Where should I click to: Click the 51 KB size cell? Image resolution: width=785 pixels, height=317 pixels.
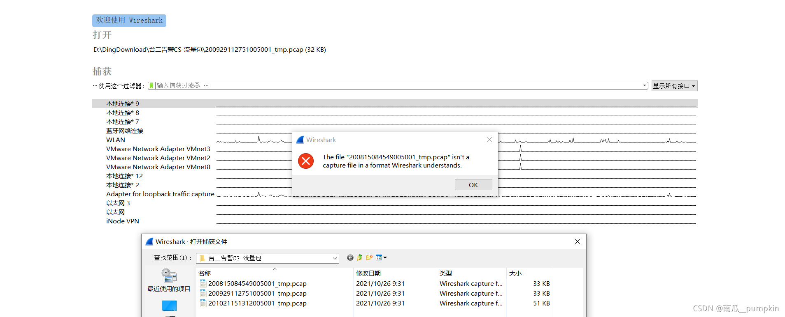tap(541, 303)
